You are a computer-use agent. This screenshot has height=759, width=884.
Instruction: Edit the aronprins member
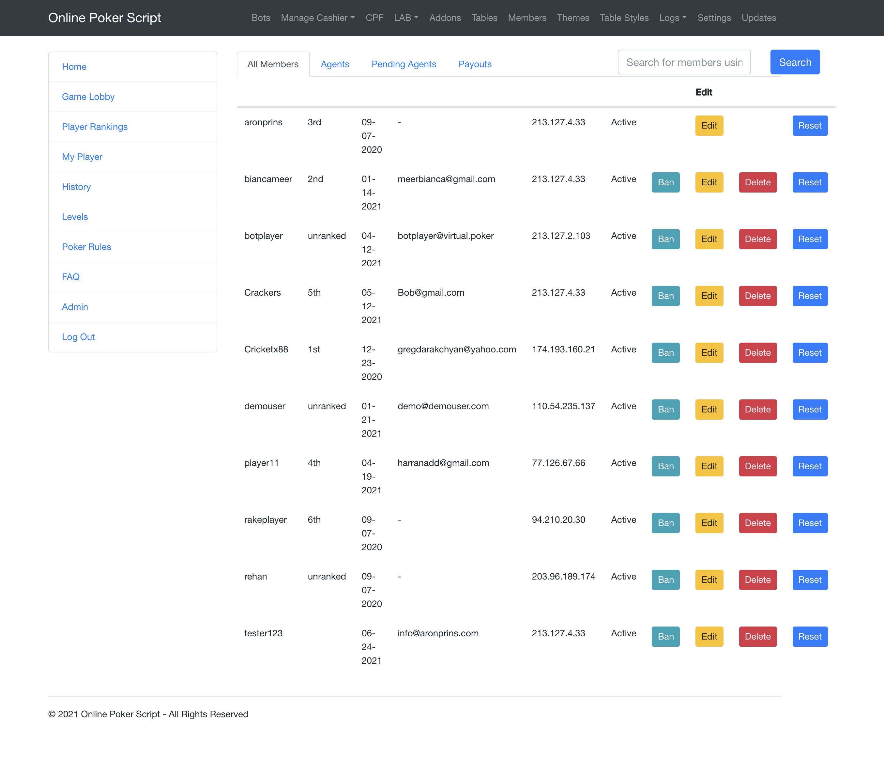pos(709,126)
